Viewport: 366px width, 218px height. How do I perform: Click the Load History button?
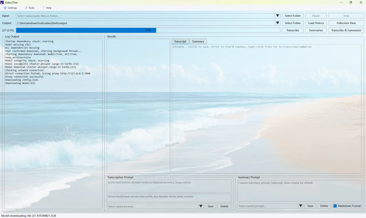pos(316,23)
